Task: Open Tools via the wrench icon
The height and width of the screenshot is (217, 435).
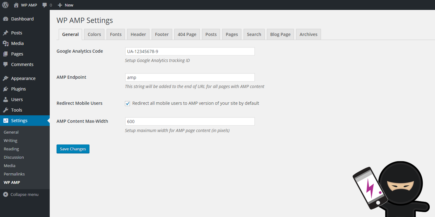Action: tap(6, 110)
